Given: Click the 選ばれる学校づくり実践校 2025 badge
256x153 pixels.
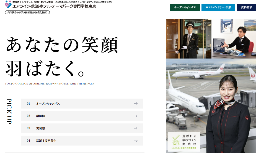Looking at the screenshot, I should click(184, 142).
